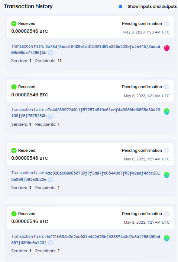Copy the transaction hash ending in 857f4395c6a123f

point(51,243)
